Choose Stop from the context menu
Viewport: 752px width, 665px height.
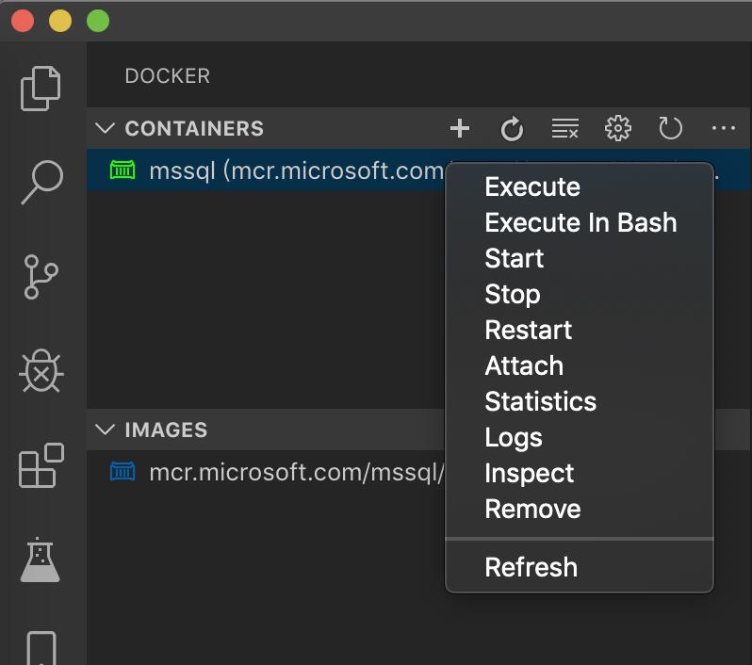(x=513, y=294)
